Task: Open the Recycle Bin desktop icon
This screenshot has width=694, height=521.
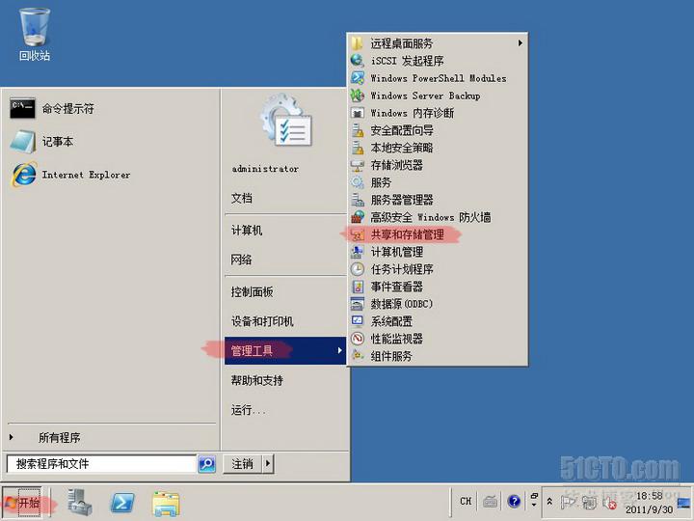Action: pyautogui.click(x=35, y=35)
